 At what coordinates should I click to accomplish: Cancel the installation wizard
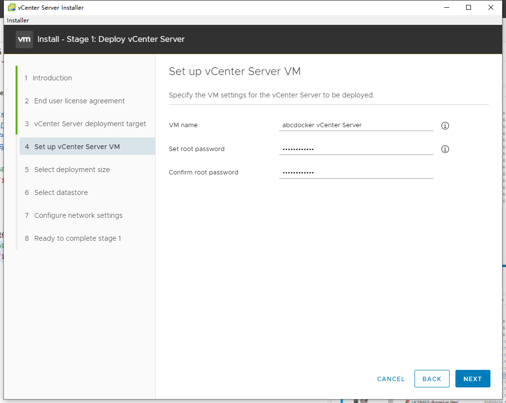391,379
